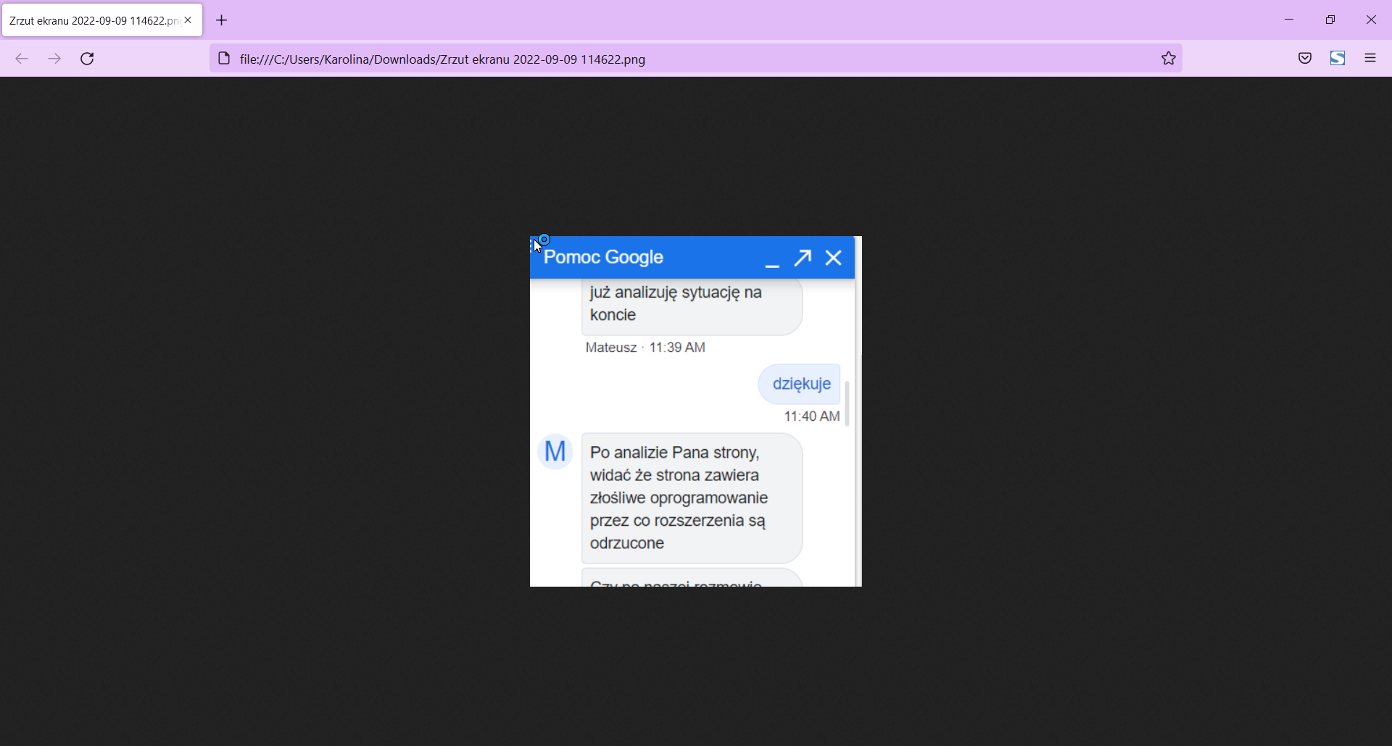1392x746 pixels.
Task: Click the minimize icon in Pomoc Google chat
Action: pyautogui.click(x=772, y=265)
